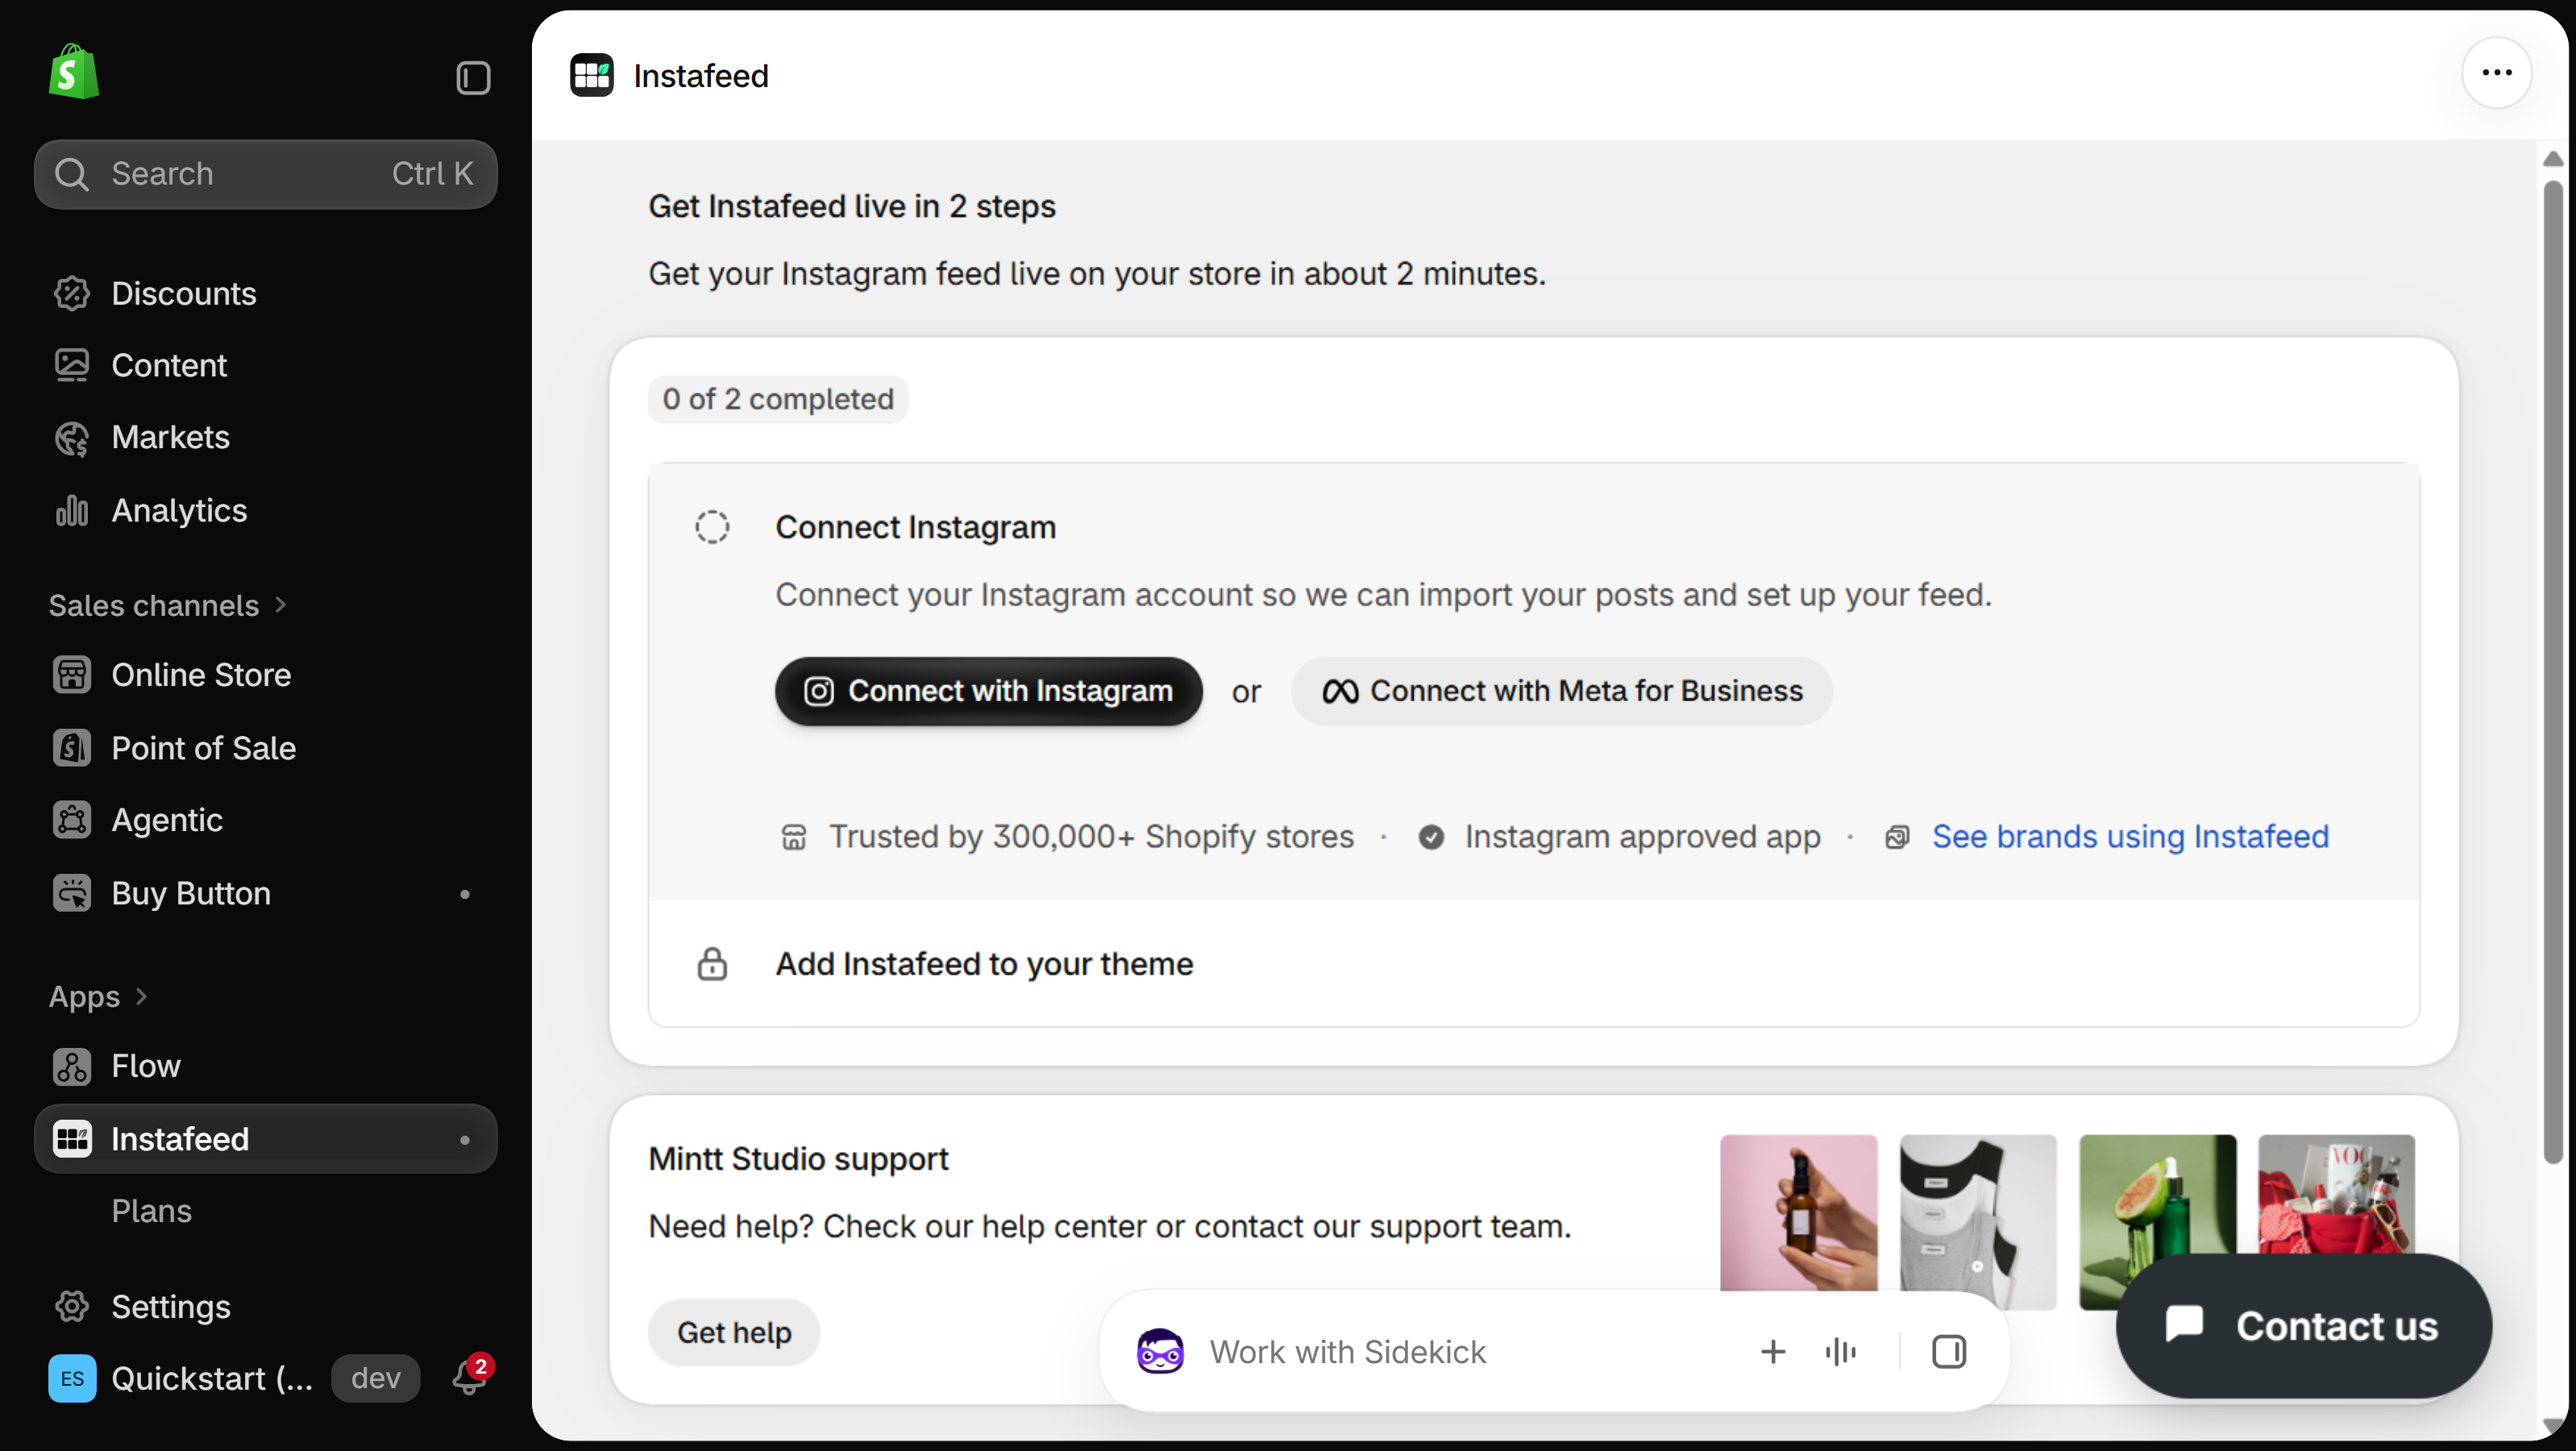Click the dev badge
Viewport: 2576px width, 1451px height.
point(375,1378)
